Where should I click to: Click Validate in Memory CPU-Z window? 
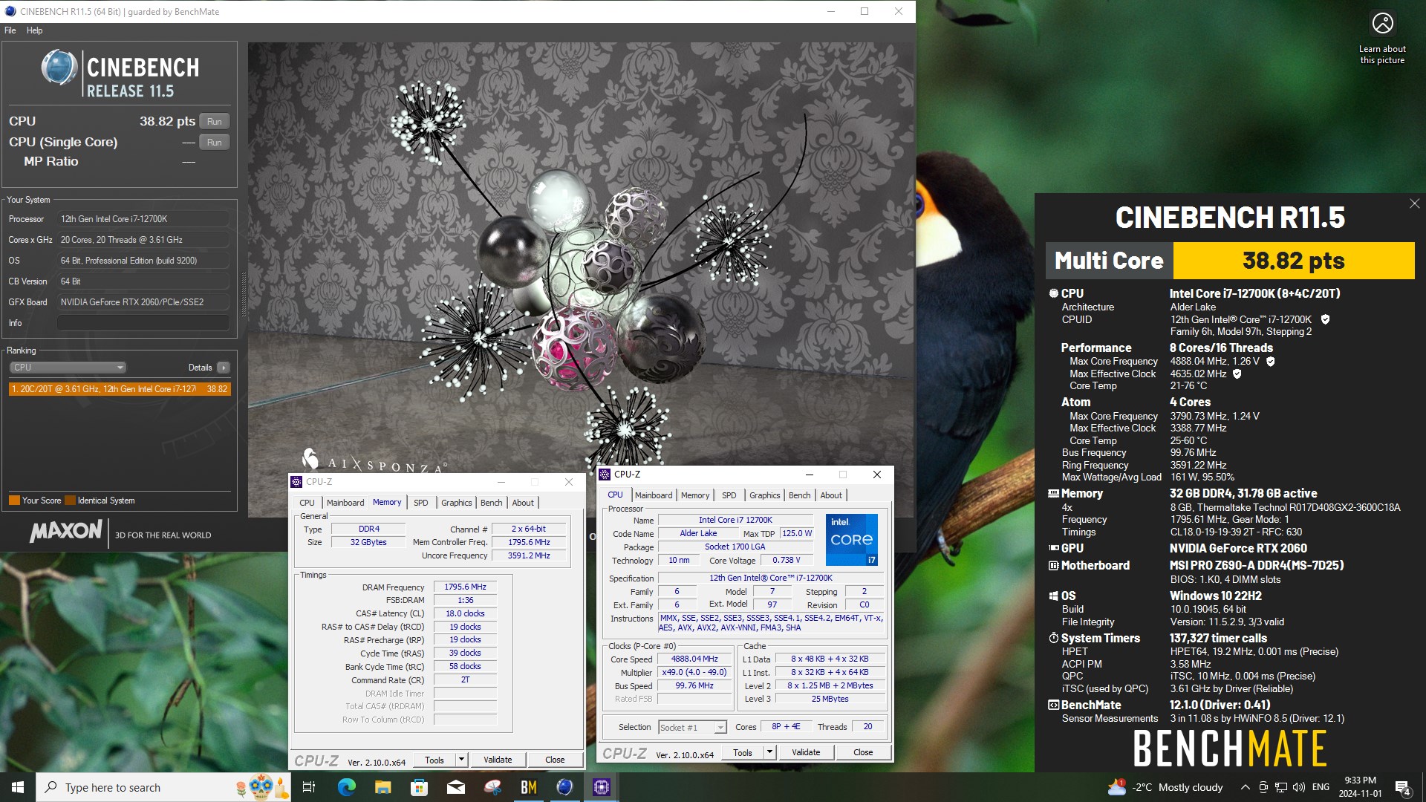498,760
